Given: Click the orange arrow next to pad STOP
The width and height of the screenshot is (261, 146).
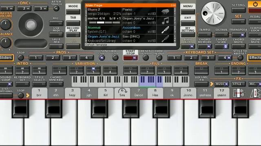Looking at the screenshot, I should tap(28, 95).
